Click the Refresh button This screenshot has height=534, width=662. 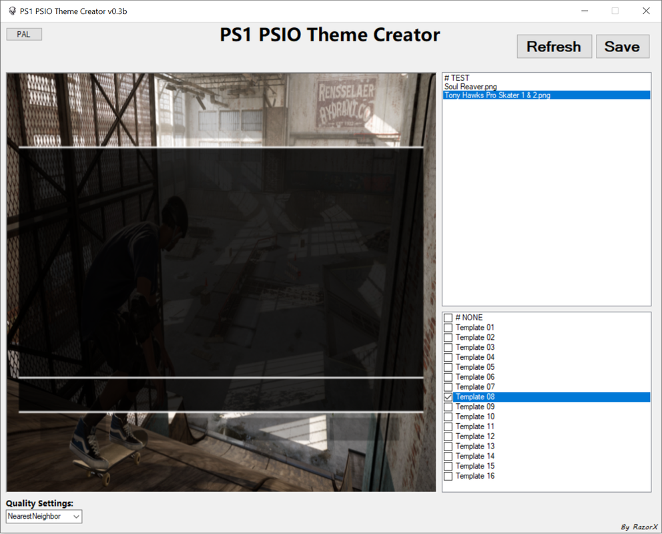pyautogui.click(x=554, y=47)
